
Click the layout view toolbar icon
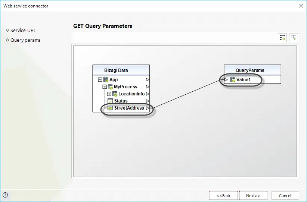pos(294,38)
